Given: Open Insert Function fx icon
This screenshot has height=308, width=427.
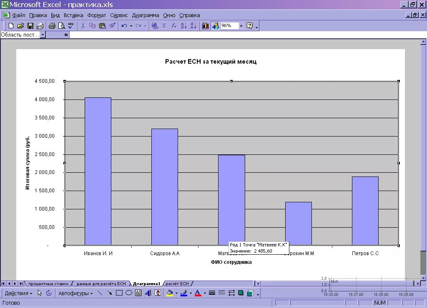Looking at the screenshot, I should click(x=174, y=26).
